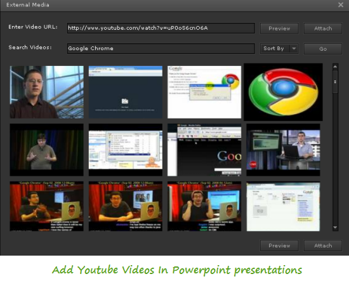Click the Preview button next to video URL
This screenshot has width=349, height=281.
tap(279, 29)
